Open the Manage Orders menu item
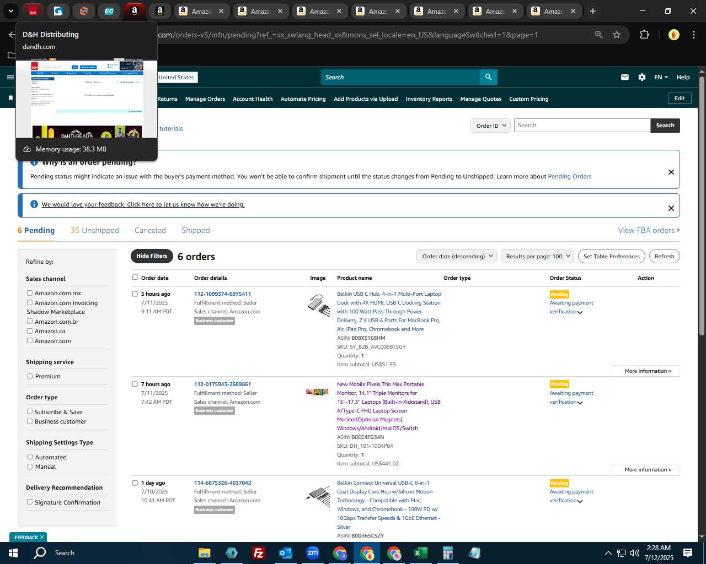The image size is (706, 564). (x=205, y=99)
